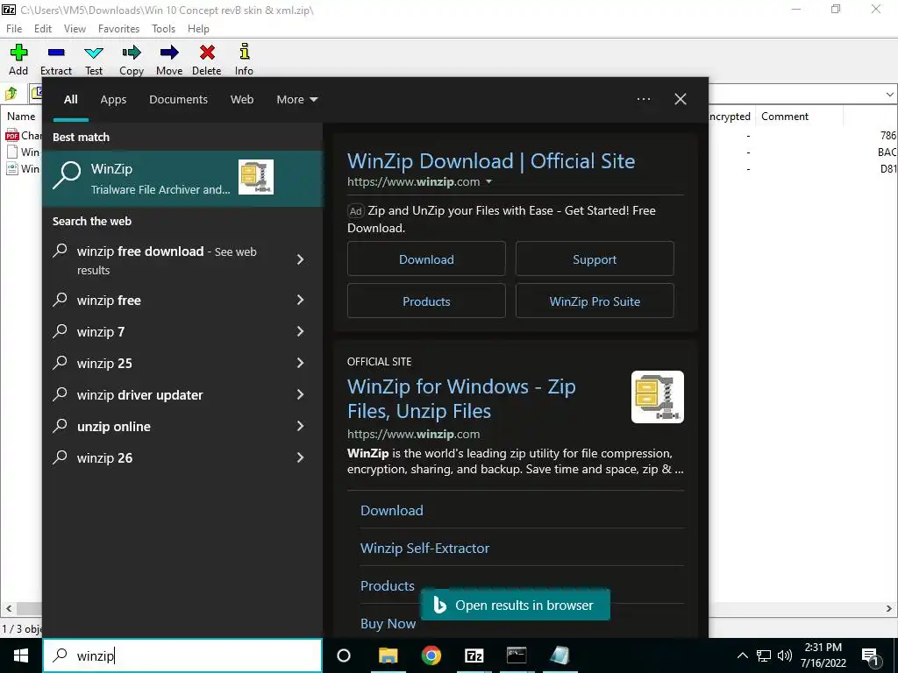Open the 'Buy Now' link
The height and width of the screenshot is (673, 898).
click(x=388, y=624)
